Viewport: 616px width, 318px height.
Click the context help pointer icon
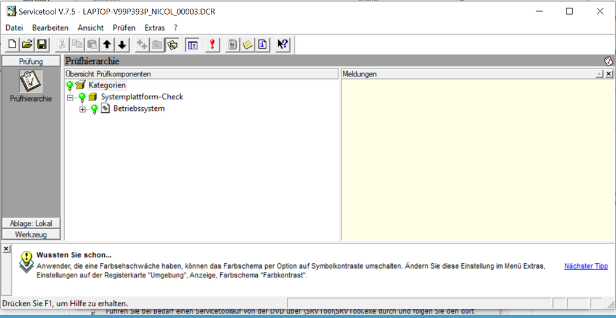pyautogui.click(x=282, y=44)
